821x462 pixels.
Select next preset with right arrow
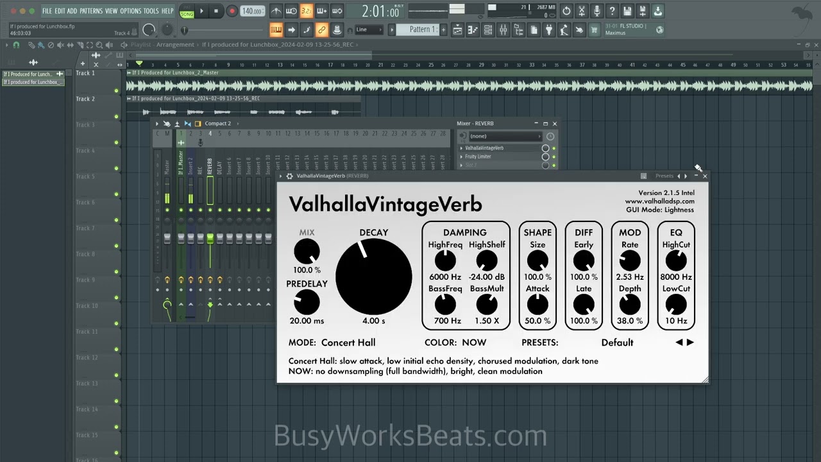point(690,343)
